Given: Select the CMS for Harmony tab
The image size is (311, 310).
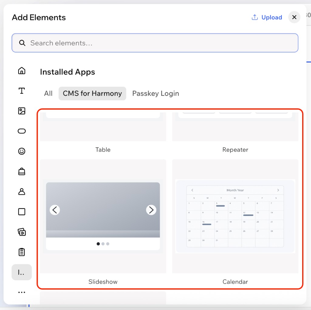Looking at the screenshot, I should [92, 93].
